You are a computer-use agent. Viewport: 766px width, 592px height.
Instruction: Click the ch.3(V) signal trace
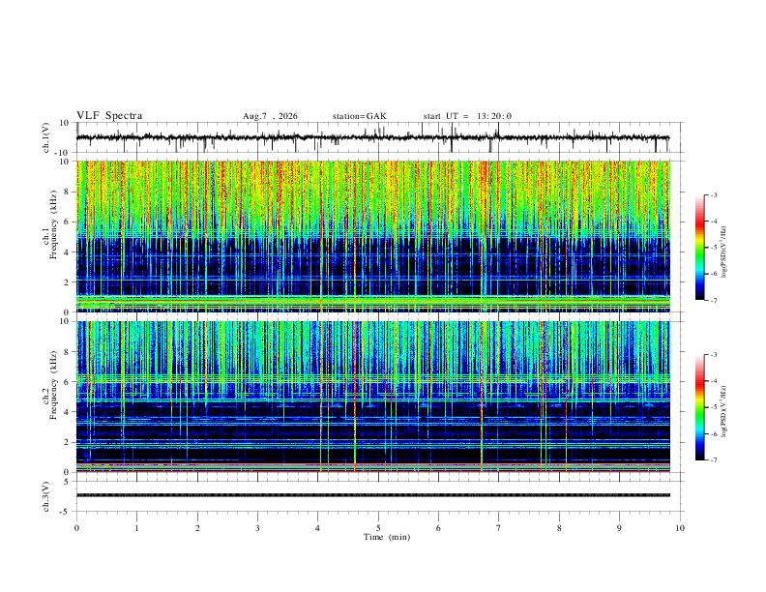[372, 495]
